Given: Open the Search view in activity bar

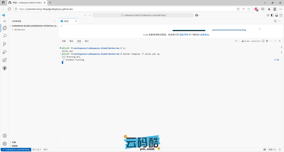Looking at the screenshot, I should pos(4,36).
